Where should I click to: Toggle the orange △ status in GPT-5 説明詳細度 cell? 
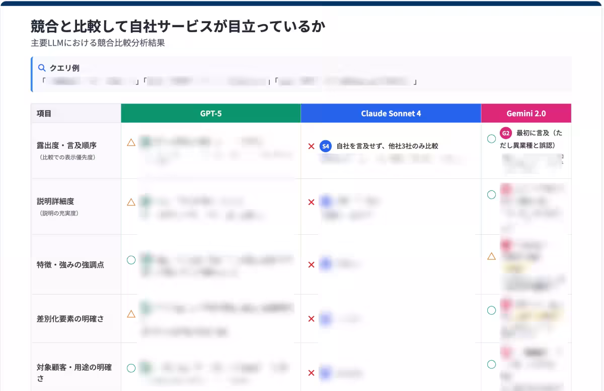click(131, 203)
